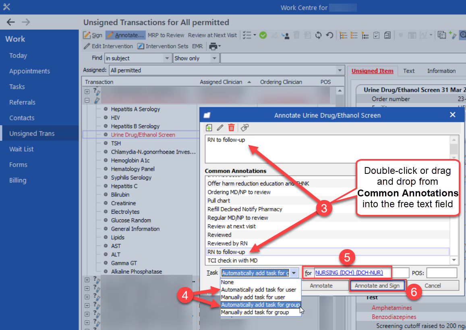Image resolution: width=466 pixels, height=330 pixels.
Task: Click the pencil edit icon in Annotate dialog
Action: click(220, 128)
